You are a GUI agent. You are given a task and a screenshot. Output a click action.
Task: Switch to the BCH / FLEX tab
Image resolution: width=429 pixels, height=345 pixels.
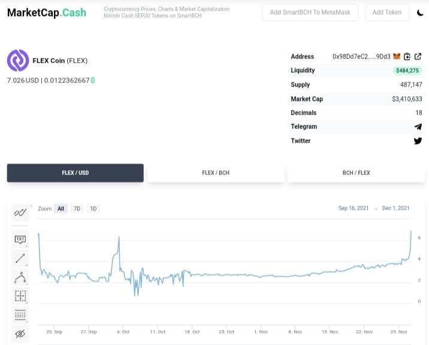pos(357,173)
